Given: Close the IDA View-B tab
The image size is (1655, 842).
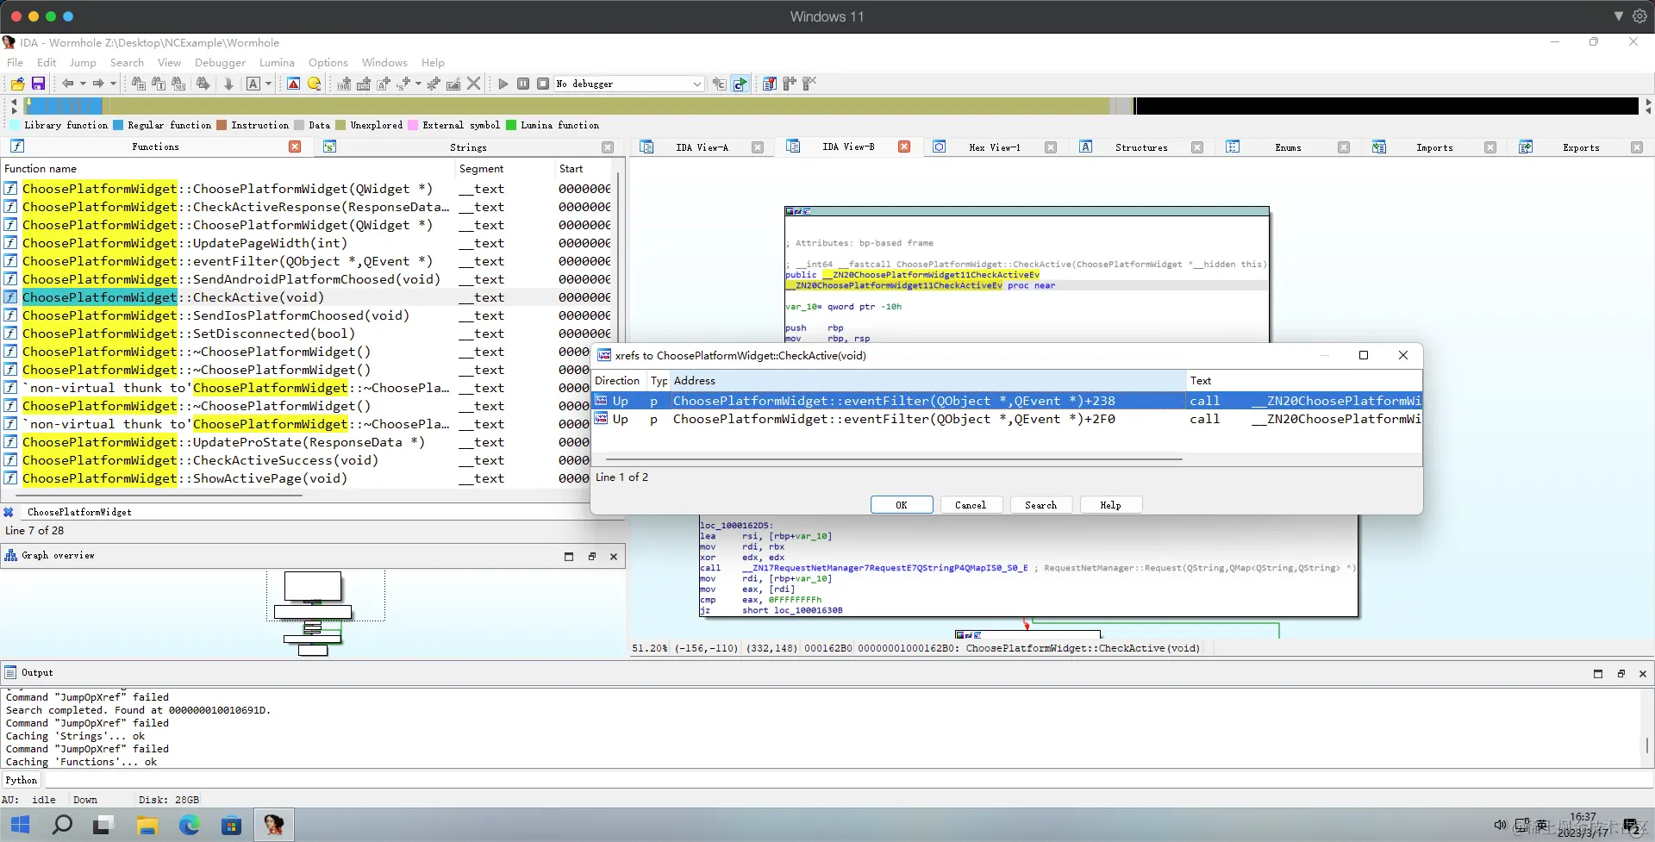Looking at the screenshot, I should click(x=904, y=147).
